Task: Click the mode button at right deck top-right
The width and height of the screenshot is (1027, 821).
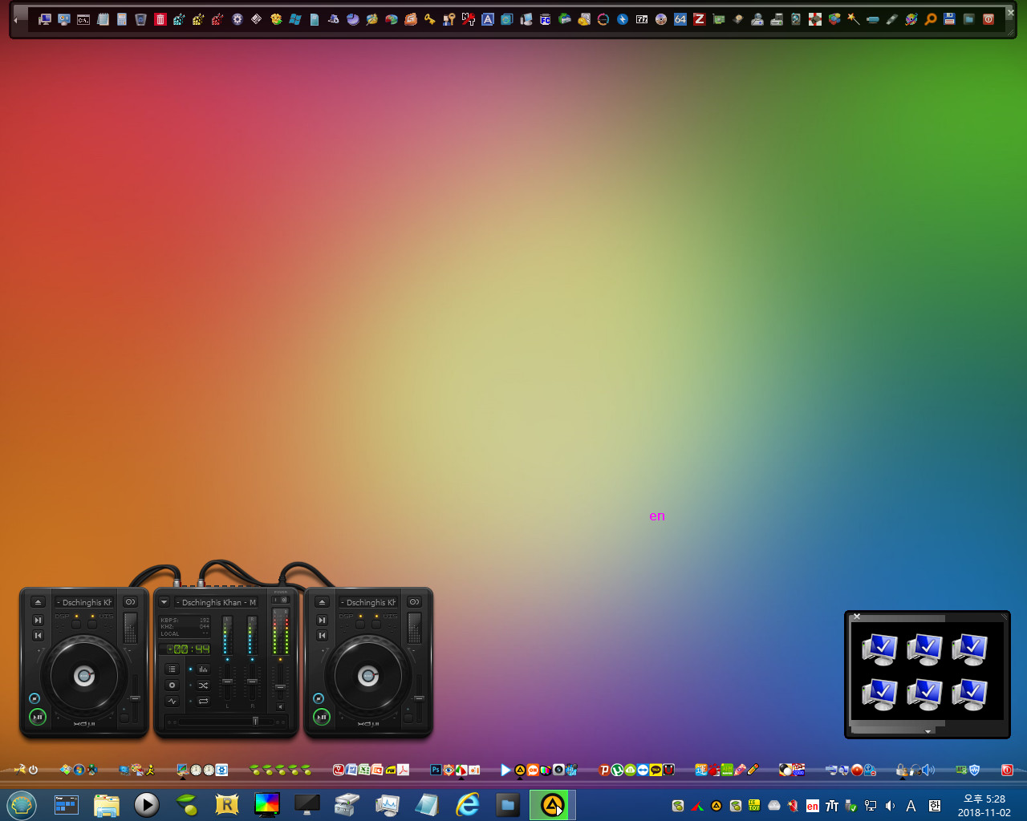Action: click(414, 602)
